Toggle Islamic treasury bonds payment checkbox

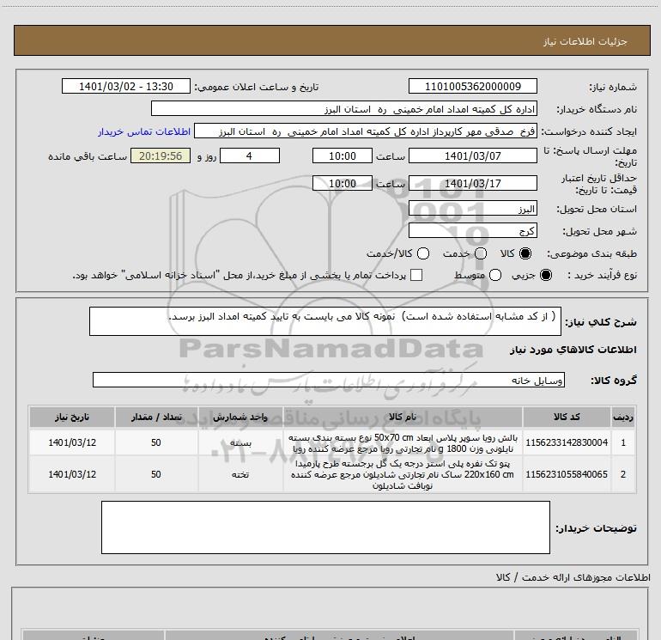416,275
